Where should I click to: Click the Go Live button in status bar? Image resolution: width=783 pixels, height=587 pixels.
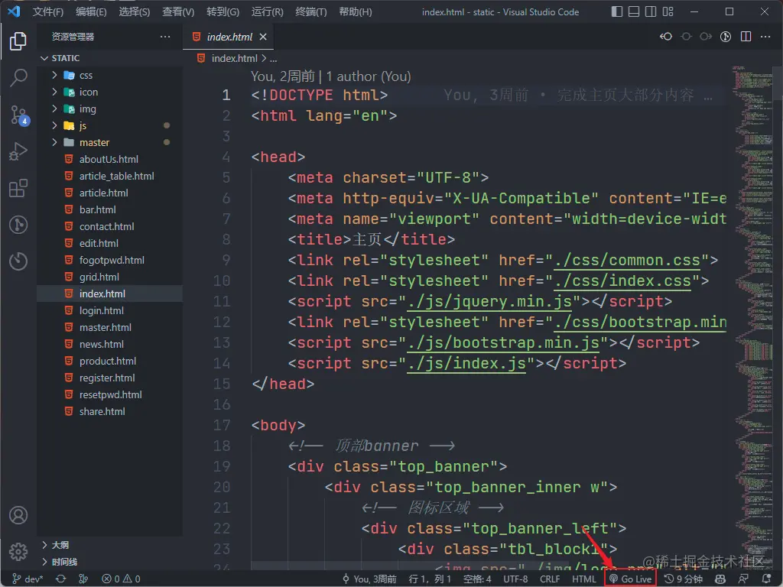click(630, 579)
